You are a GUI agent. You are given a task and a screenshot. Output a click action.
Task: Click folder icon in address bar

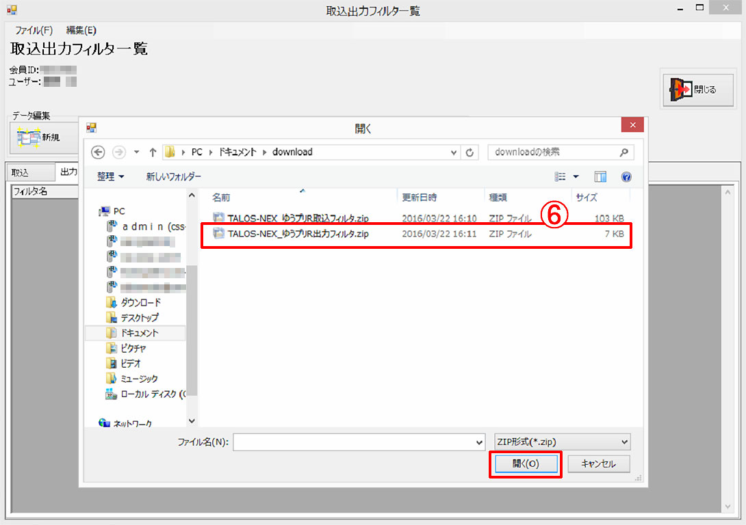coord(170,152)
